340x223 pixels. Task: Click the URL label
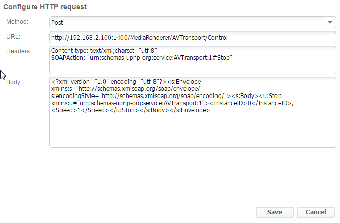point(13,37)
